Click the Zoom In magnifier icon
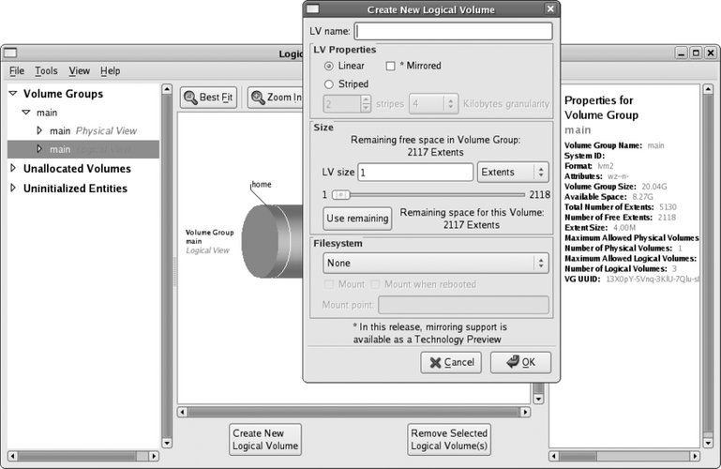Image resolution: width=721 pixels, height=469 pixels. tap(256, 97)
